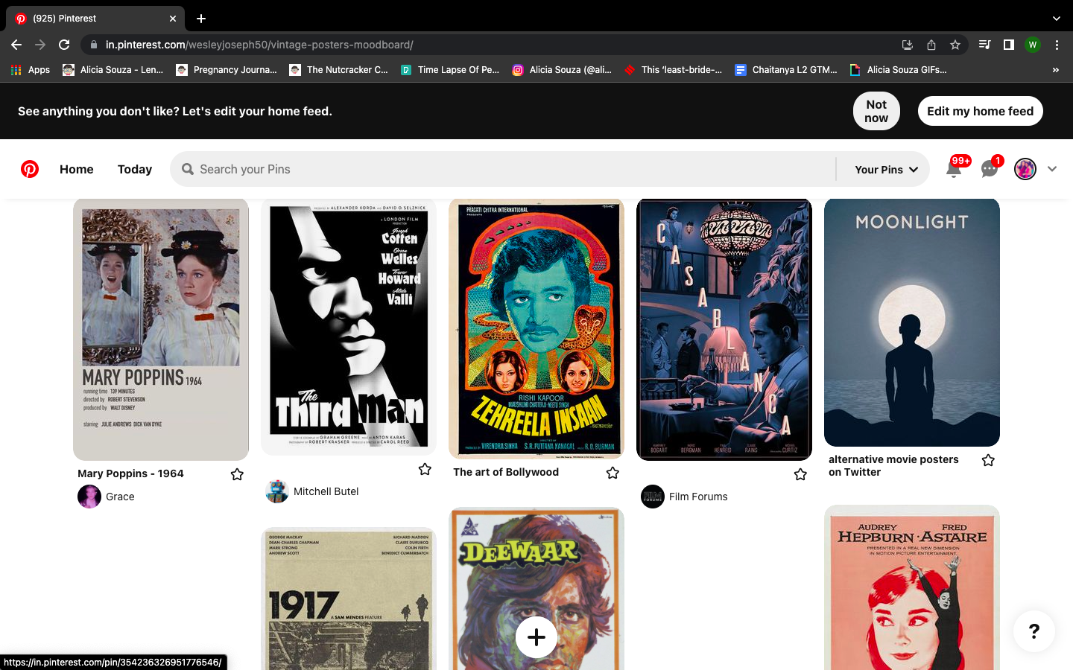
Task: Star the Casablanca pin
Action: (800, 474)
